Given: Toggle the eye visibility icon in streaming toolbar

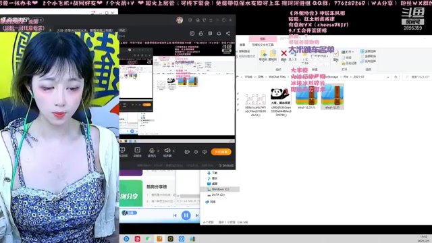Looking at the screenshot, I should [x=196, y=152].
